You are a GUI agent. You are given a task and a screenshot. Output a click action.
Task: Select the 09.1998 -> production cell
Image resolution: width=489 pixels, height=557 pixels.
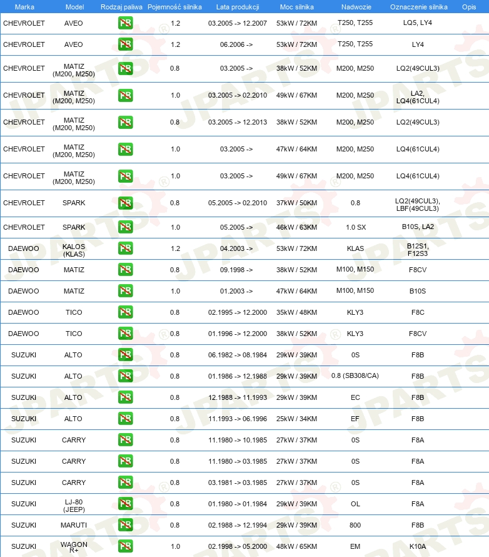point(236,270)
